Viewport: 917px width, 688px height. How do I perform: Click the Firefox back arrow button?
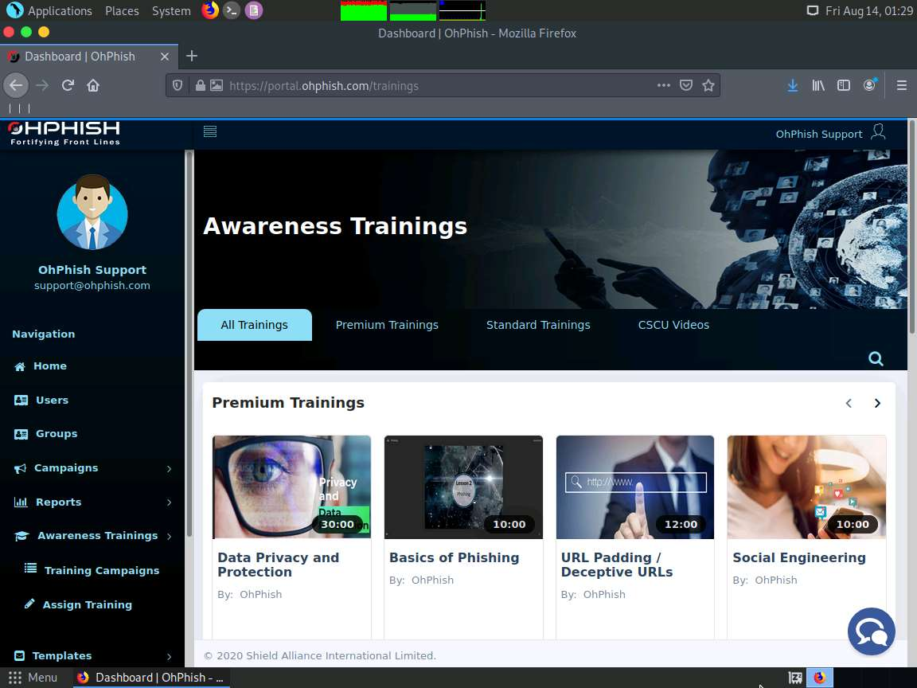coord(17,85)
